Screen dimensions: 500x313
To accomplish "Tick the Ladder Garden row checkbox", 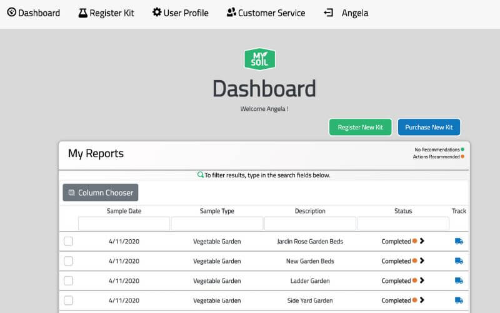I will [x=69, y=281].
